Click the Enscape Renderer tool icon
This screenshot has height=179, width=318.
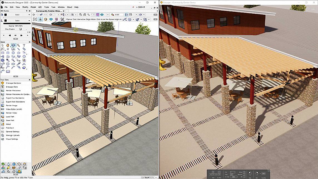(3, 83)
